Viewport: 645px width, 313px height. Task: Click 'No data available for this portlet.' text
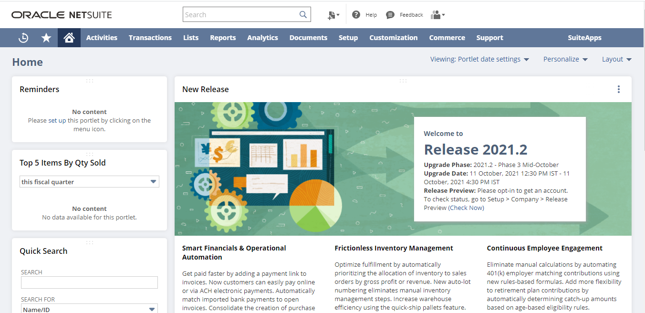[89, 218]
